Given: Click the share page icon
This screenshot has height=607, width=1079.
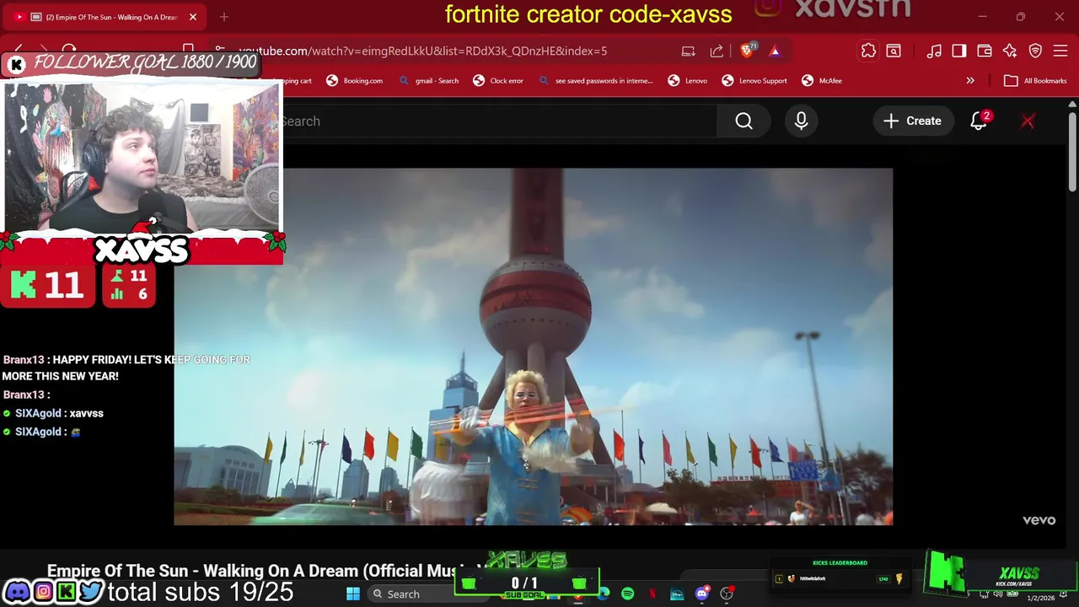Looking at the screenshot, I should [x=717, y=51].
